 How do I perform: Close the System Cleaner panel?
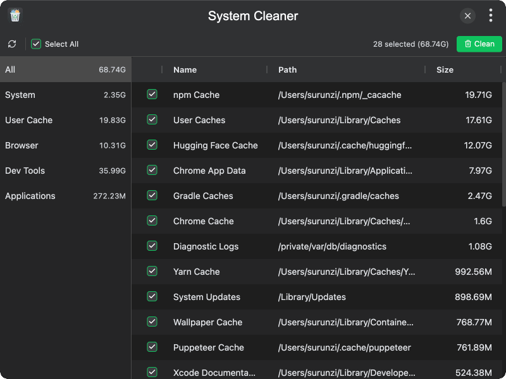click(x=467, y=16)
